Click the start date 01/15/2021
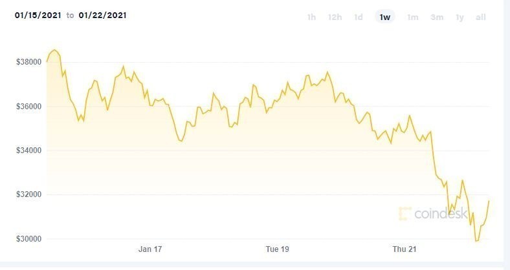Viewport: 510px width, 270px height. click(38, 14)
